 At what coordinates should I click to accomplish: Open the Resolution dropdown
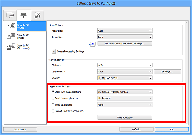125,37
